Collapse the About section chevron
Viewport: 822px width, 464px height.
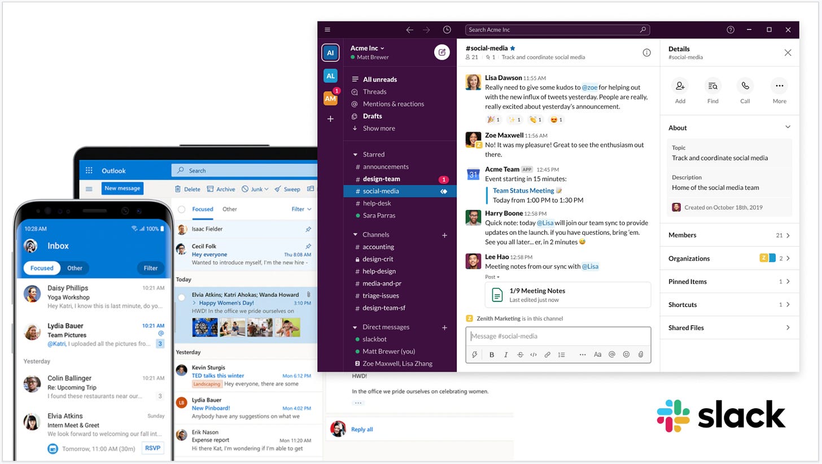click(x=788, y=127)
